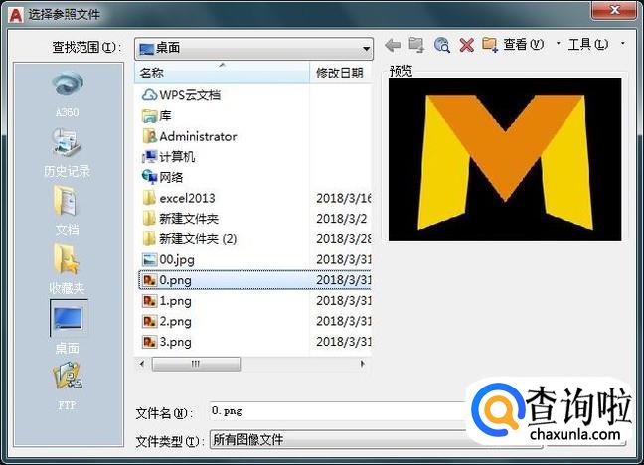Select the Administrator folder
644x465 pixels.
coord(190,136)
